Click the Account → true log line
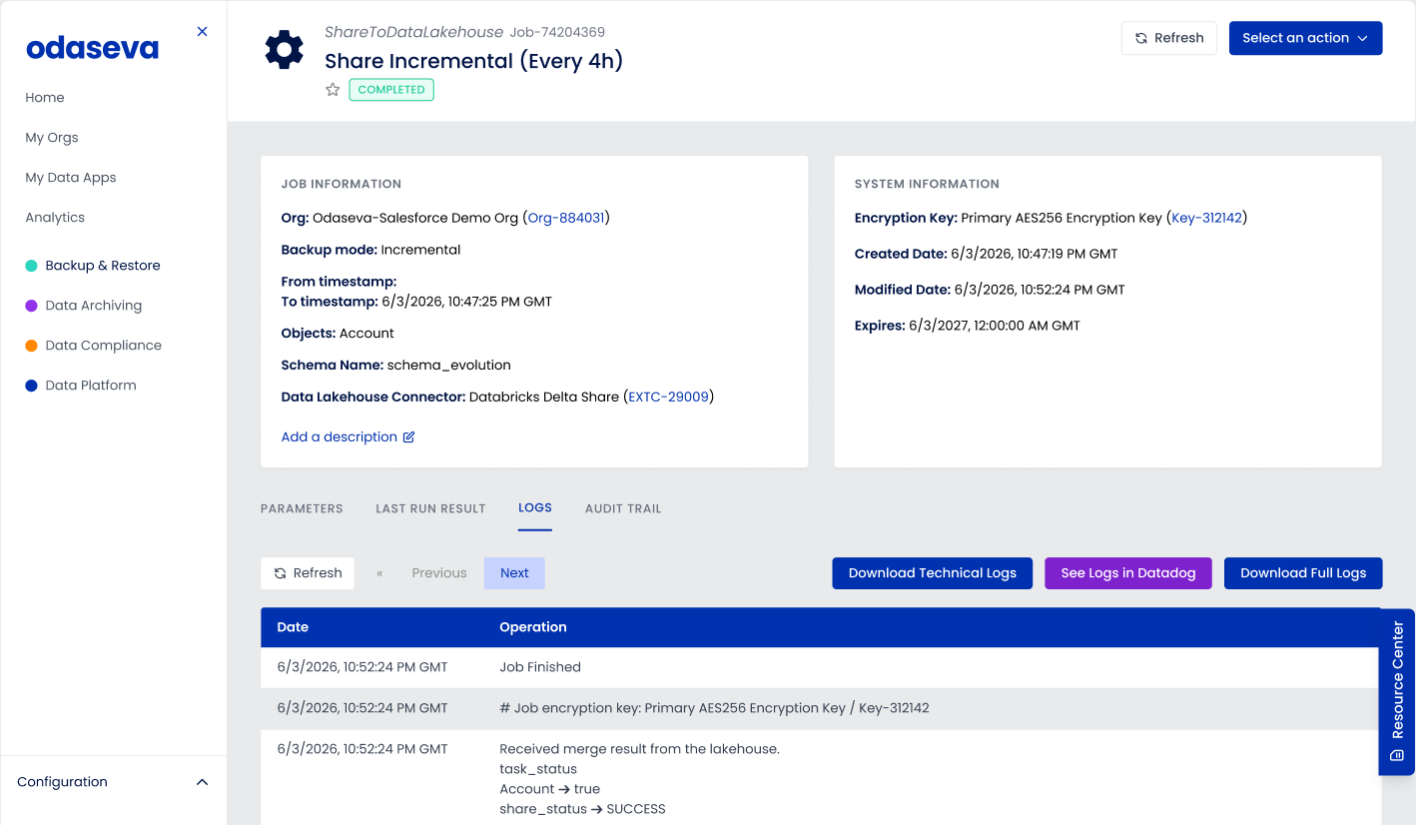Screen dimensions: 1416x825 pyautogui.click(x=550, y=789)
